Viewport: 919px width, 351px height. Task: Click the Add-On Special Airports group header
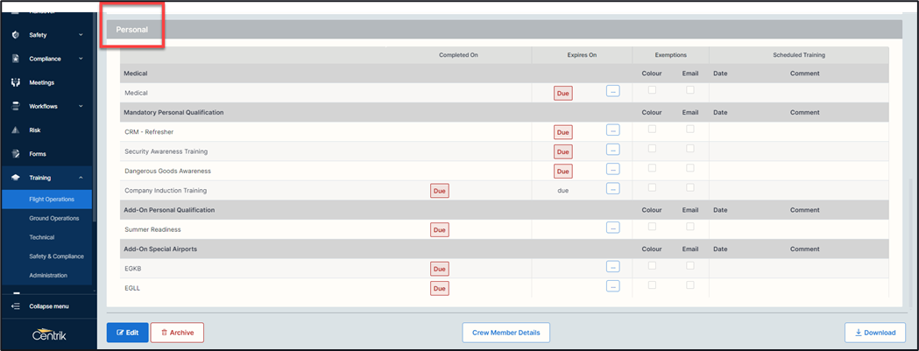pos(160,249)
